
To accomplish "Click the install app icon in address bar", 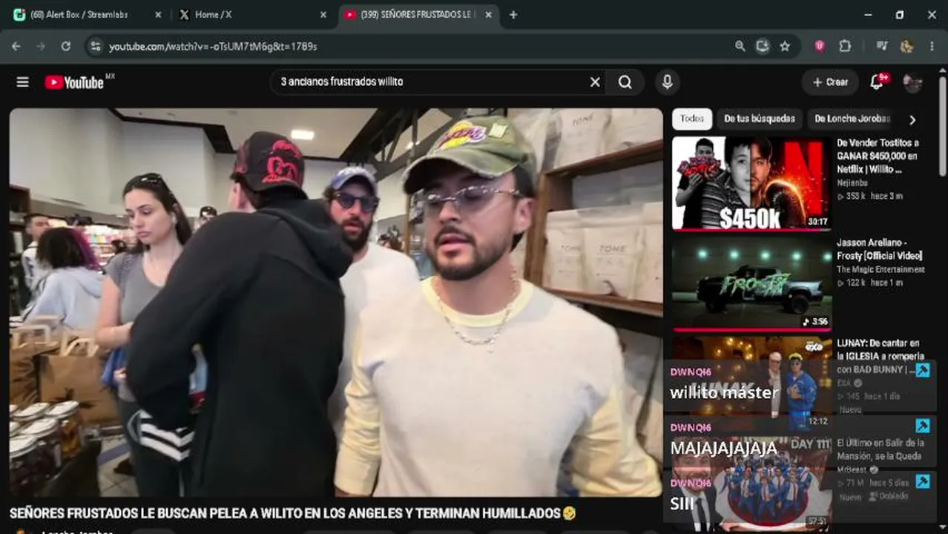I will tap(763, 46).
